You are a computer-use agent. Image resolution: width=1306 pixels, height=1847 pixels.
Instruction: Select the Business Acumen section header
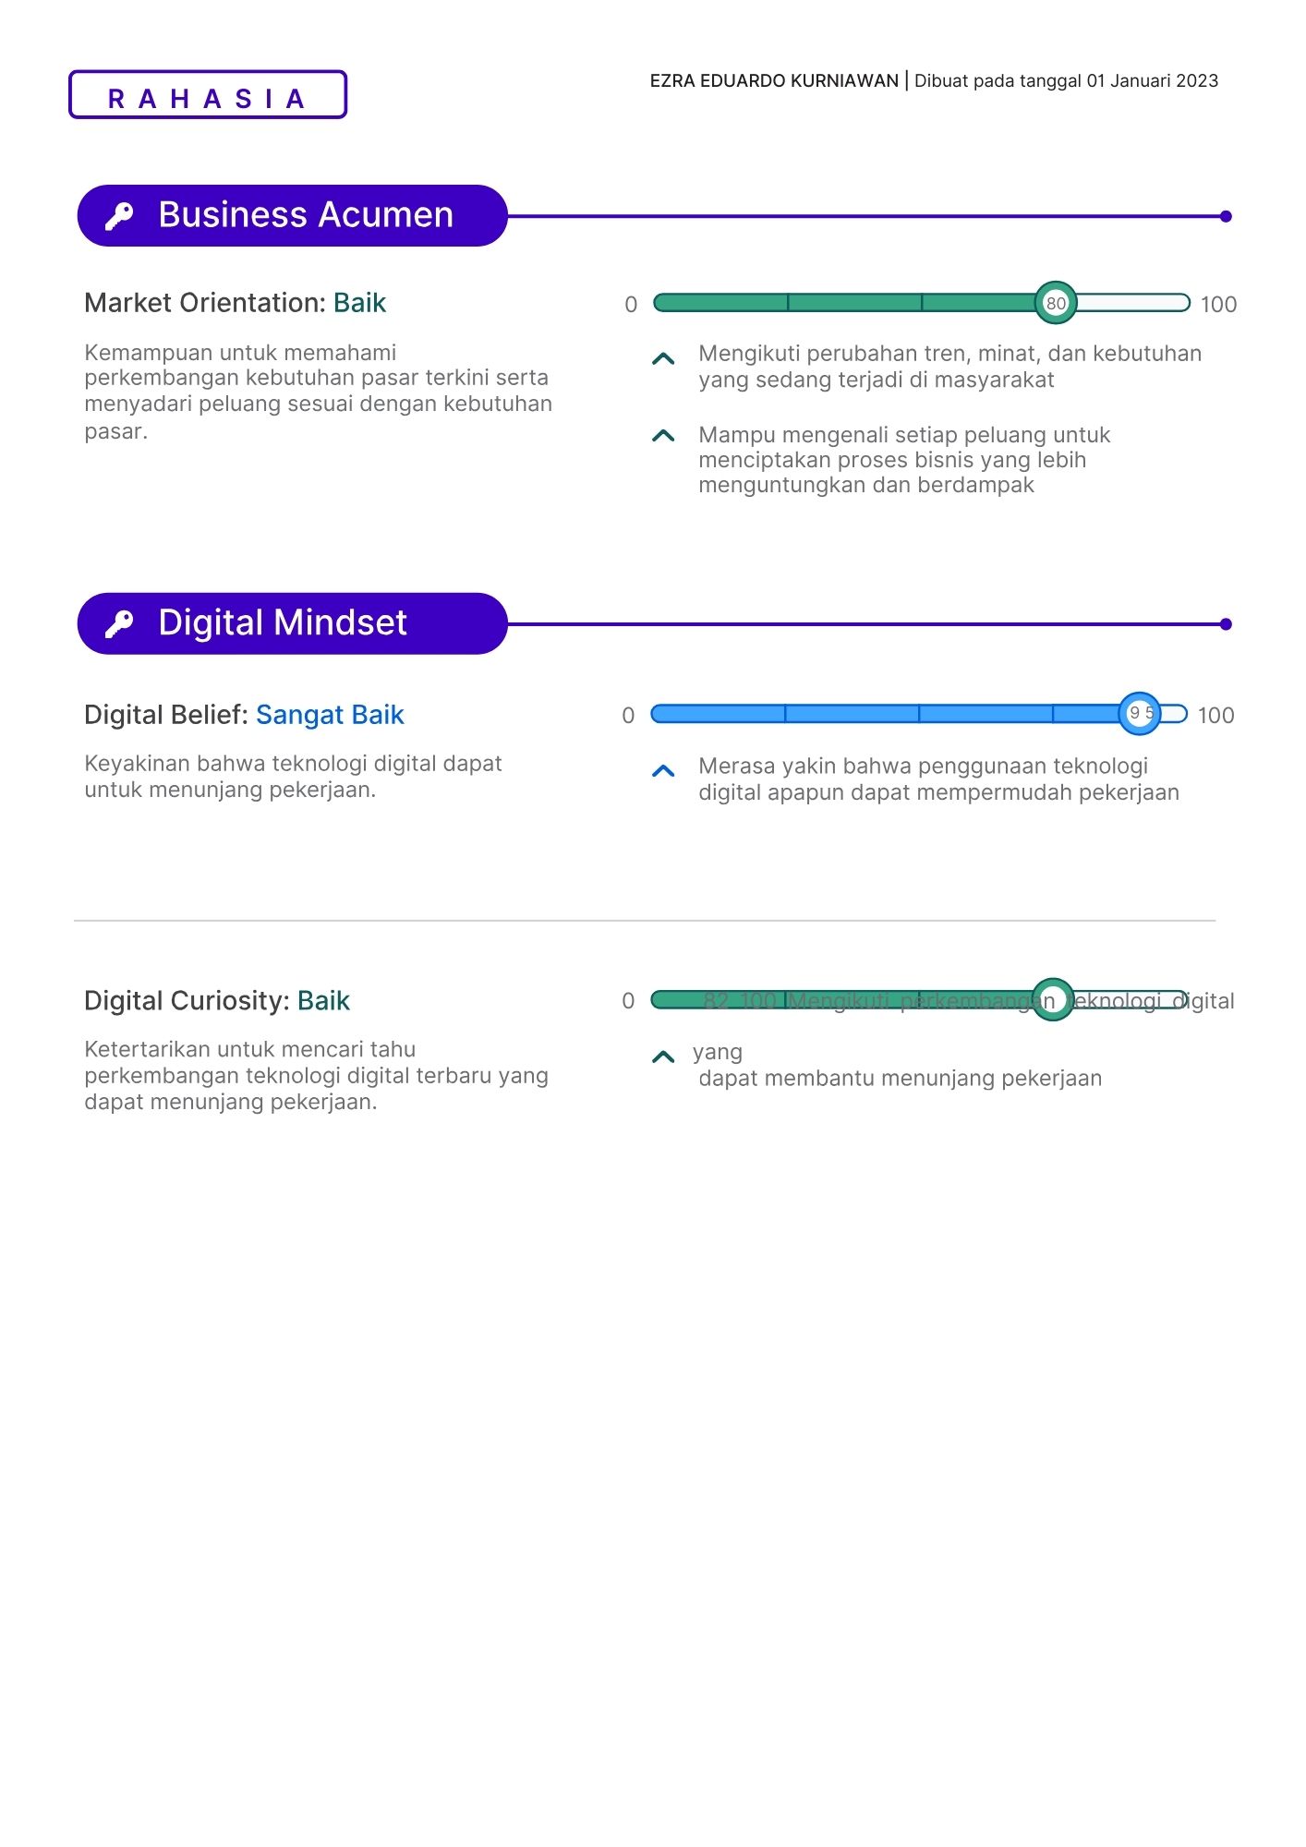[293, 216]
